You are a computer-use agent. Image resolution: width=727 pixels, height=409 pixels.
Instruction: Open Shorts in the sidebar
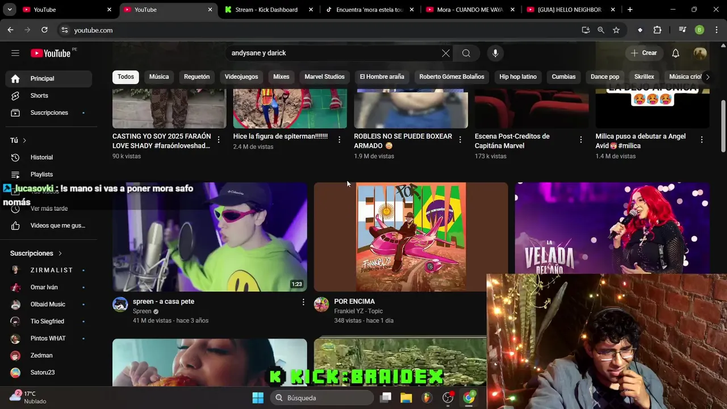49,95
